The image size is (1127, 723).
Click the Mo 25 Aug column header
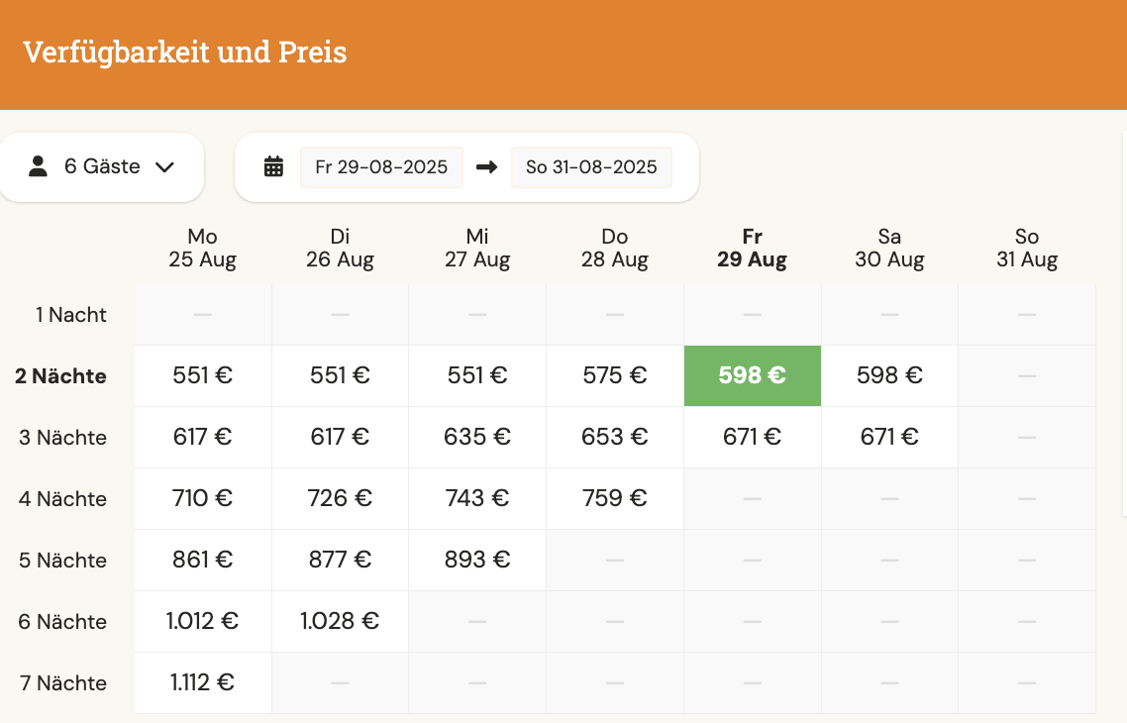tap(202, 249)
